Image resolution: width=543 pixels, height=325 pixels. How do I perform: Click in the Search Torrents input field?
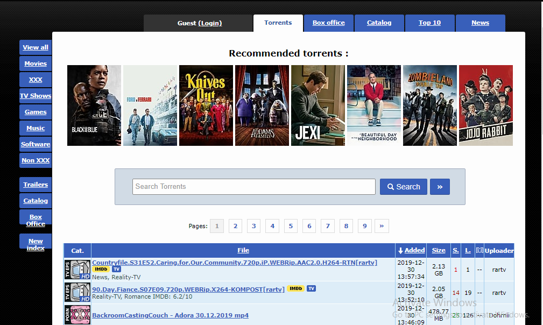[253, 187]
